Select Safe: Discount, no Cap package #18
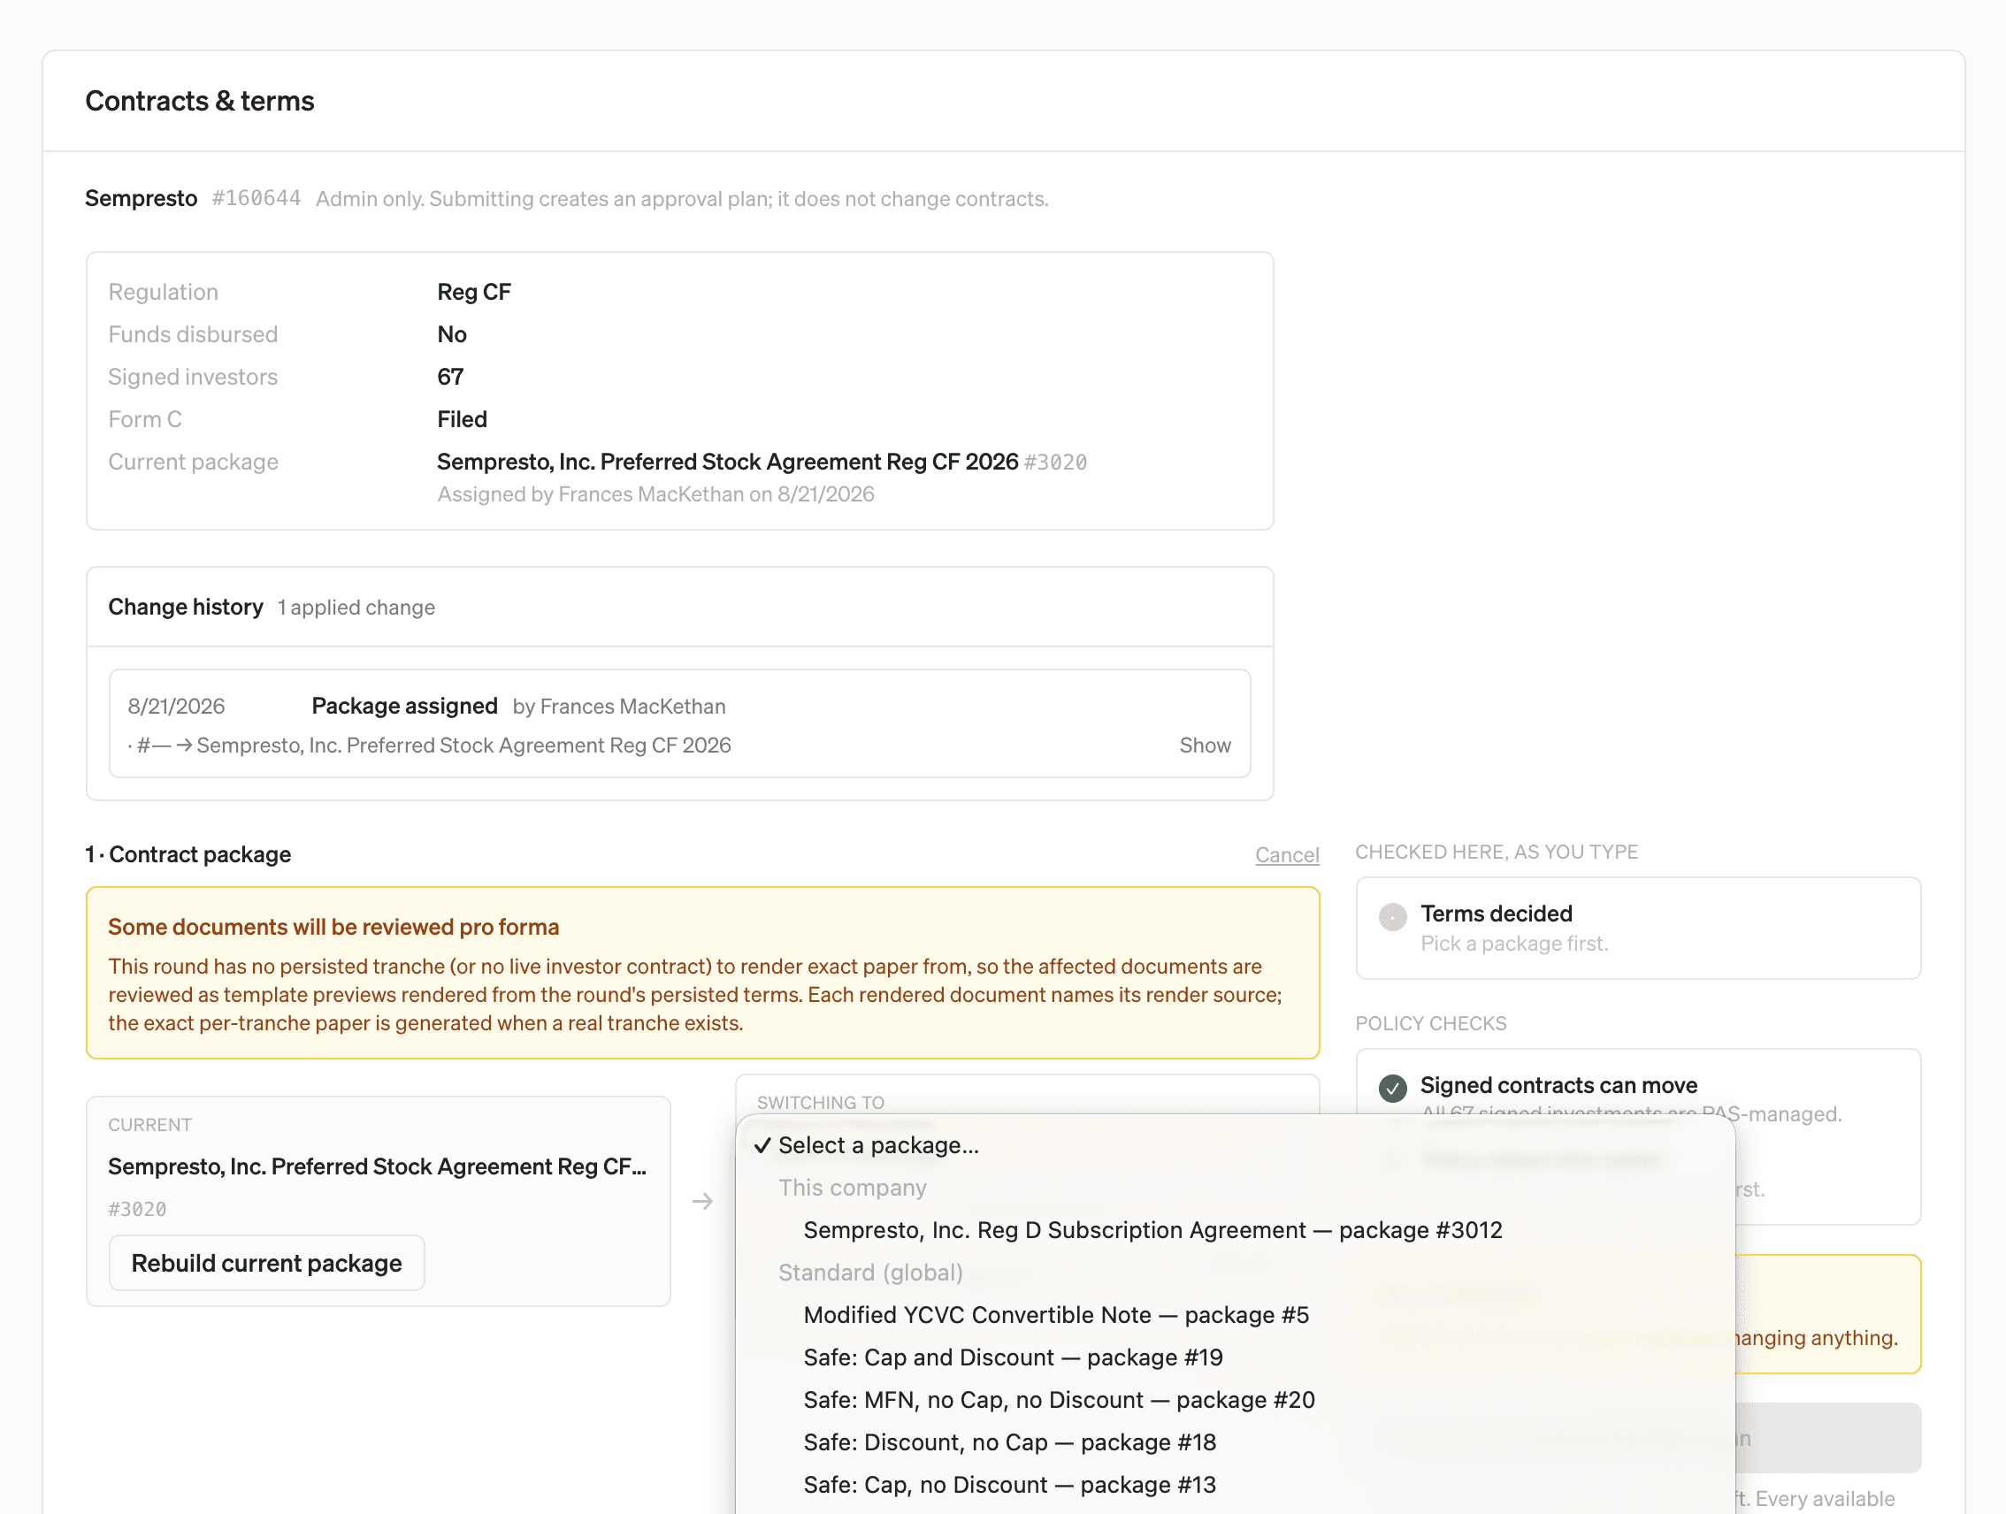The height and width of the screenshot is (1514, 2006). point(1235,1442)
